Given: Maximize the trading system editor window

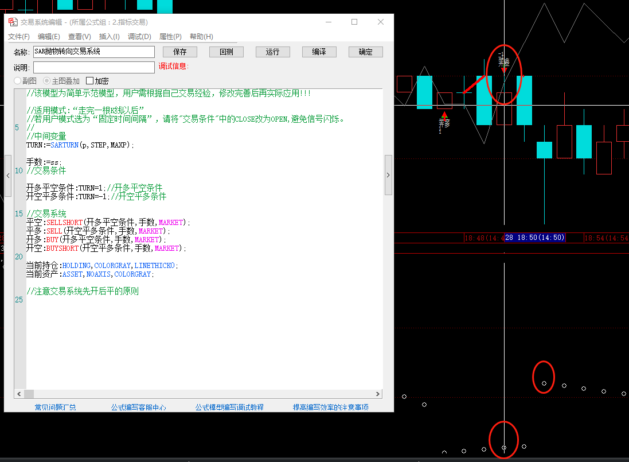Looking at the screenshot, I should pos(354,22).
